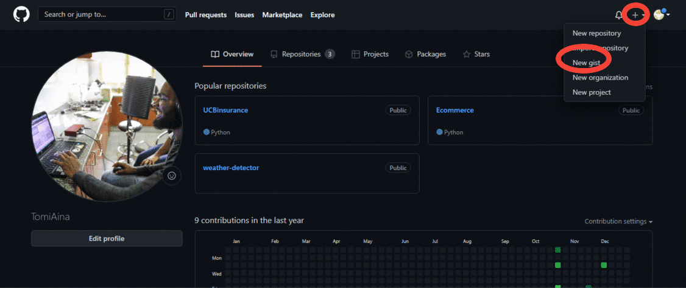The width and height of the screenshot is (686, 288).
Task: Open the user avatar menu in header
Action: pyautogui.click(x=660, y=15)
